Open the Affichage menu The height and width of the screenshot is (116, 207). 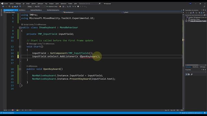pyautogui.click(x=18, y=4)
